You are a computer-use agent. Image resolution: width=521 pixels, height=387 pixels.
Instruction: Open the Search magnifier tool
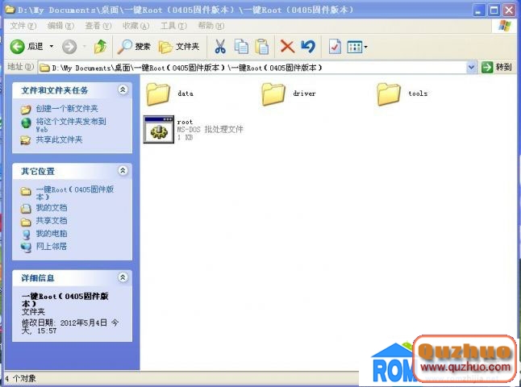coord(134,47)
